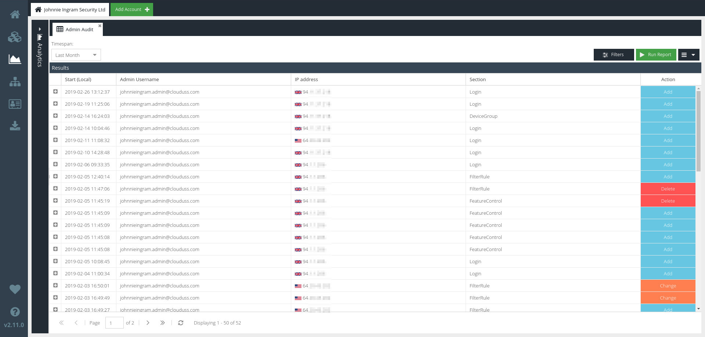The height and width of the screenshot is (337, 705).
Task: Go to previous results page
Action: click(x=76, y=323)
